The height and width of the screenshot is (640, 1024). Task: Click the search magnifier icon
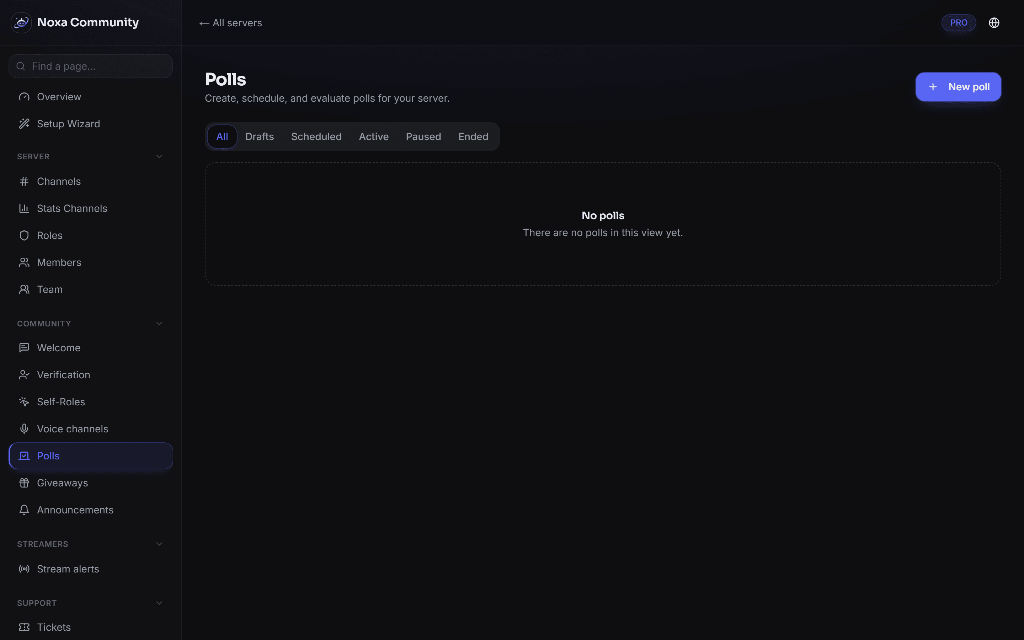[20, 66]
